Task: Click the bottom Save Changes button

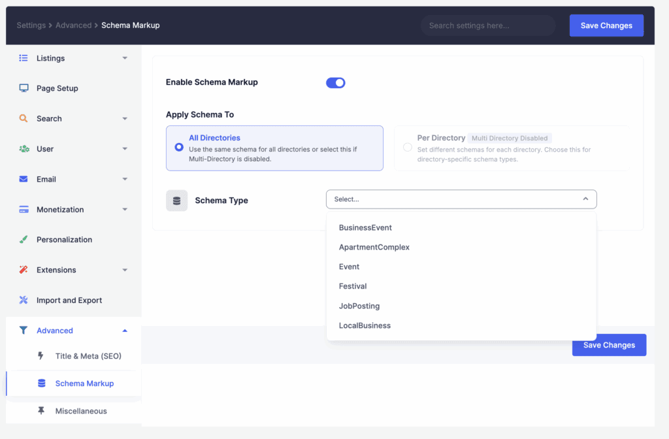Action: pyautogui.click(x=609, y=345)
